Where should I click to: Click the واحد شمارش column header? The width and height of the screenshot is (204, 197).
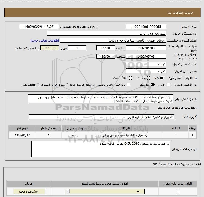(x=75, y=129)
